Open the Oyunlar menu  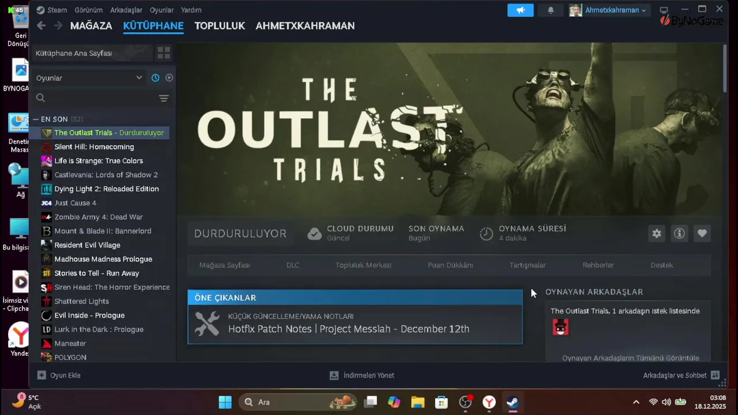(161, 10)
